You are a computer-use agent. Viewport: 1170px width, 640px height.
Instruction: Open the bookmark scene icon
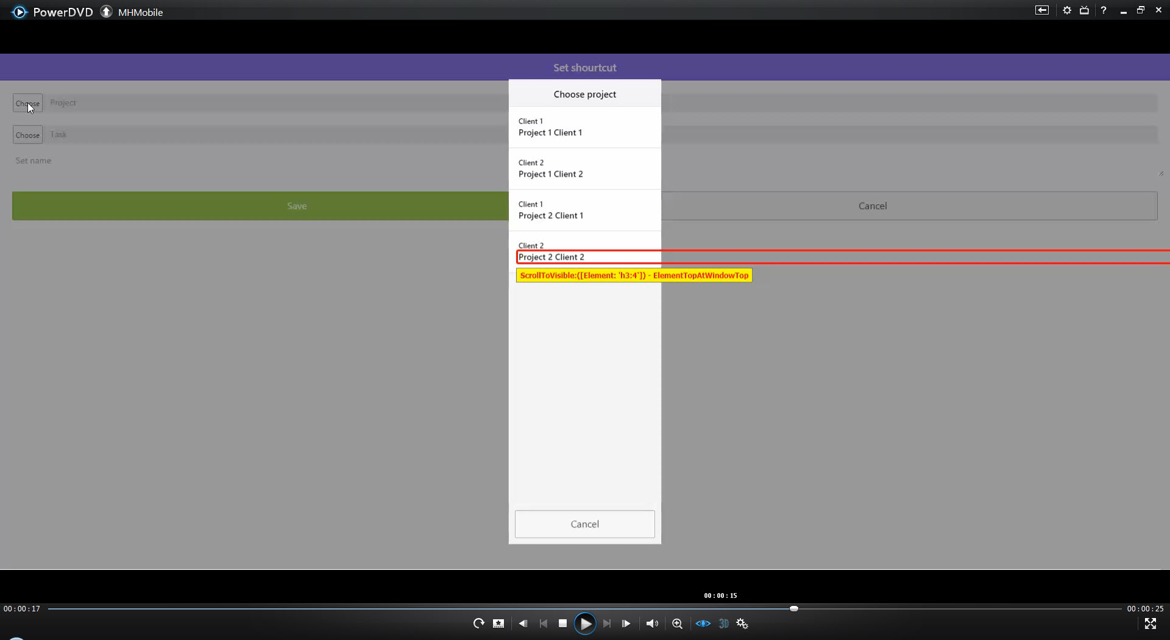[x=498, y=624]
